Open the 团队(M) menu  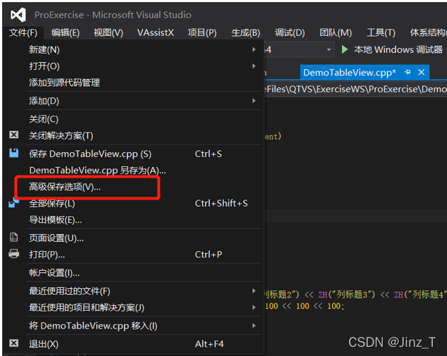click(336, 33)
